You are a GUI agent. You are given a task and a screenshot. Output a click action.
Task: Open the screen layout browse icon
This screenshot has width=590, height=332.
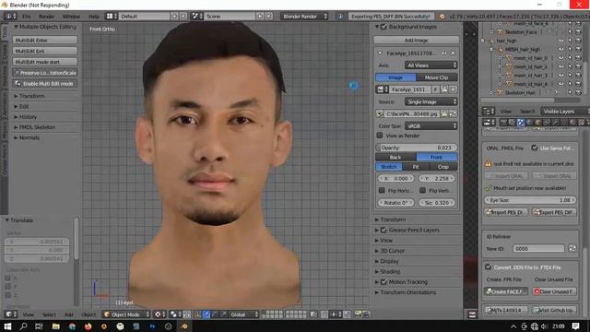(x=111, y=17)
